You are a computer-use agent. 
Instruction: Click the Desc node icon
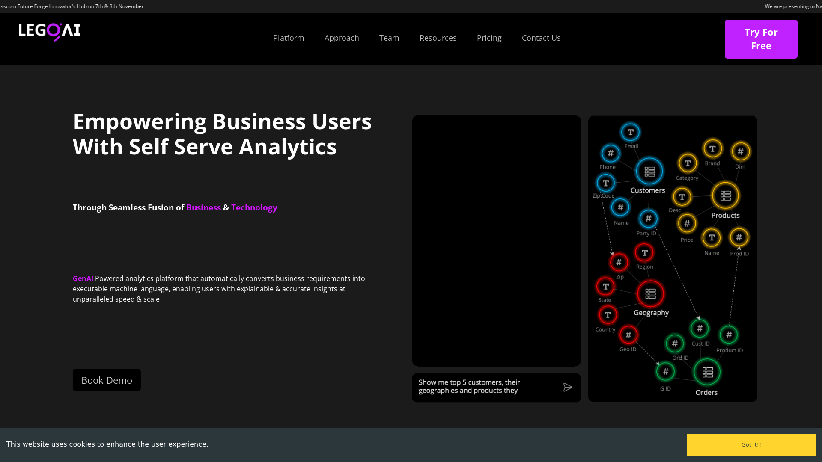click(x=682, y=197)
